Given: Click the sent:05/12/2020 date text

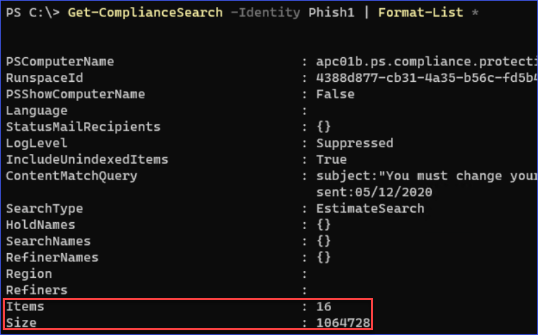Looking at the screenshot, I should [374, 192].
